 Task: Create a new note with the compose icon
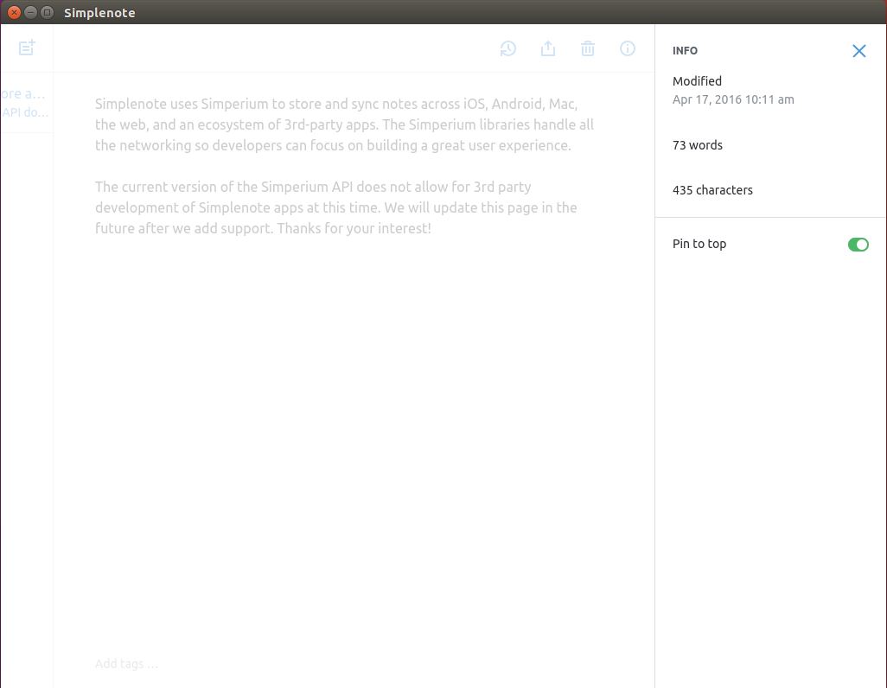[27, 48]
